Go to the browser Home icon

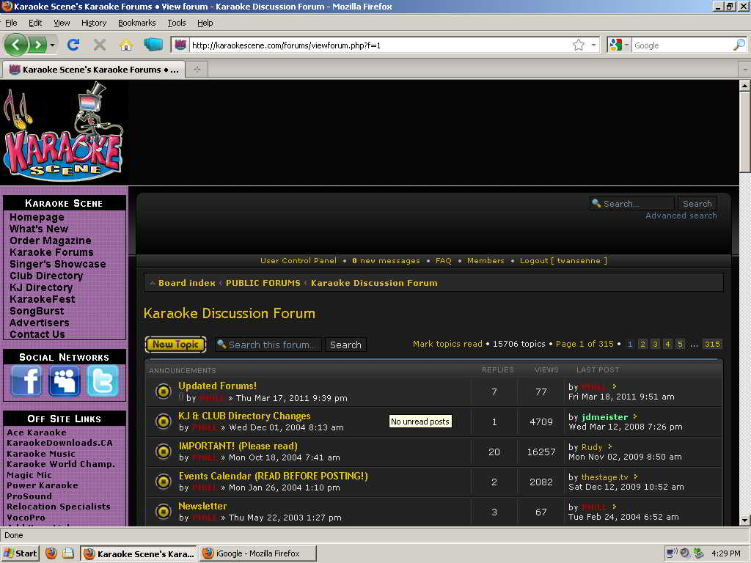(126, 45)
